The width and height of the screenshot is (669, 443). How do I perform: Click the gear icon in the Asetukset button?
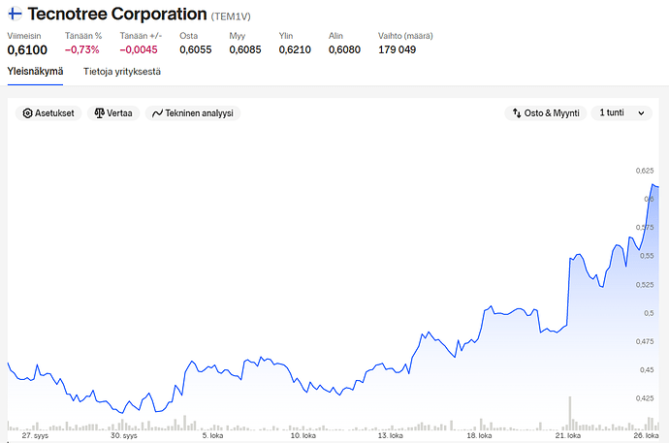tap(27, 113)
